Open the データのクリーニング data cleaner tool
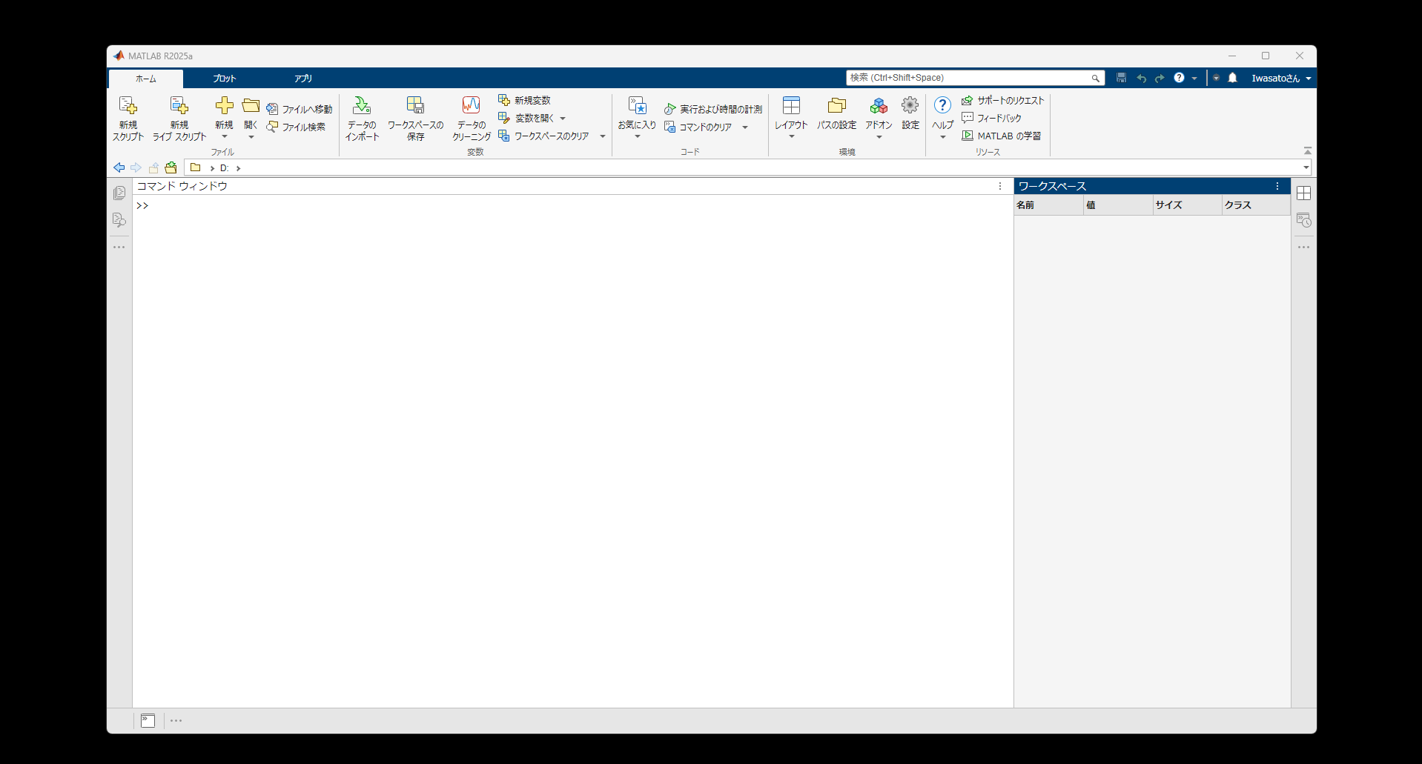1422x764 pixels. click(471, 117)
